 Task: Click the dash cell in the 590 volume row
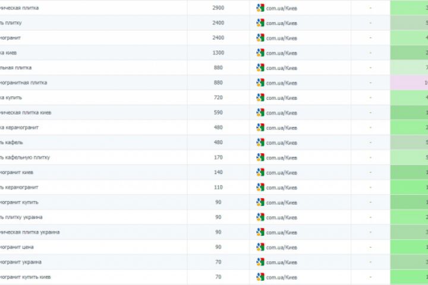pos(370,112)
